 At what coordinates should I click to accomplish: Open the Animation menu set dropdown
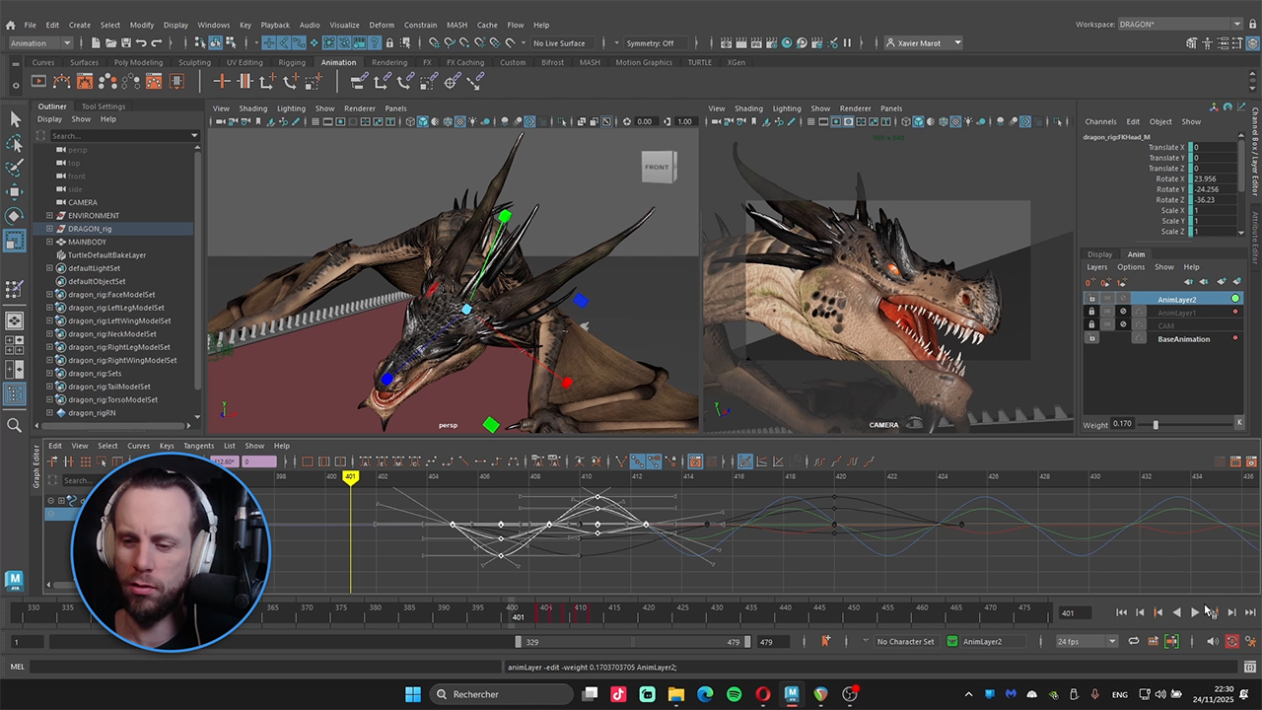(39, 43)
